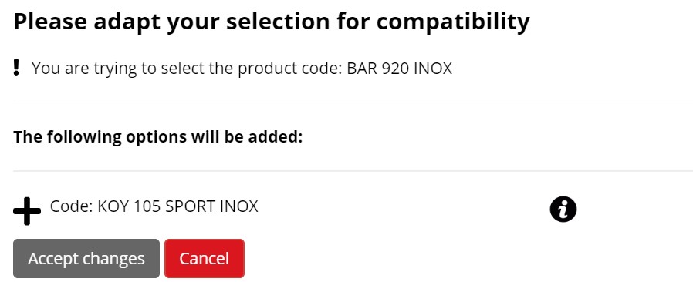Click the word 'INOX' in BAR 920 INOX
Screen dimensions: 693x282
pyautogui.click(x=433, y=69)
